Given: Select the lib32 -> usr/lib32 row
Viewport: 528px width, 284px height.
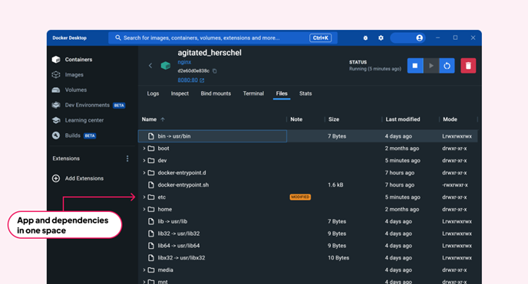Looking at the screenshot, I should coord(308,233).
